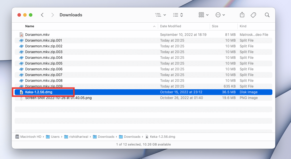
Task: Select the file name Doraemon.mkv.zip.005
Action: pyautogui.click(x=44, y=63)
